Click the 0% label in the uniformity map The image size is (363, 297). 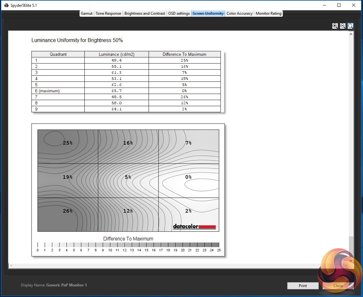[188, 177]
